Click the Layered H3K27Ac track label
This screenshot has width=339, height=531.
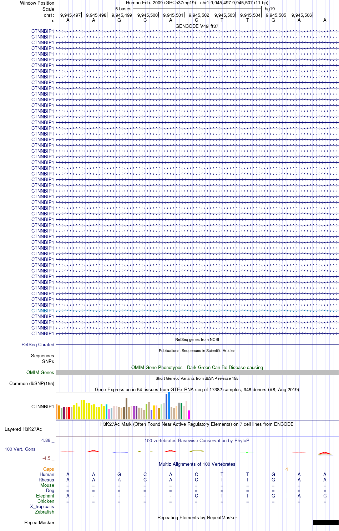click(x=23, y=429)
